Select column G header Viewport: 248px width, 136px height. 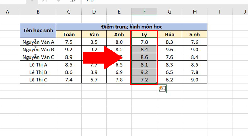point(170,12)
